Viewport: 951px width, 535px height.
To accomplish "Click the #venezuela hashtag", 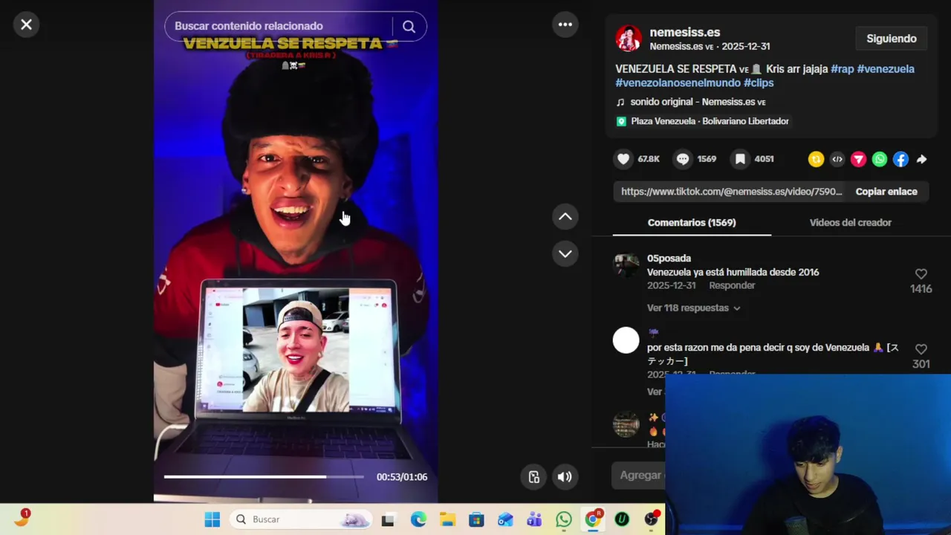I will tap(886, 69).
